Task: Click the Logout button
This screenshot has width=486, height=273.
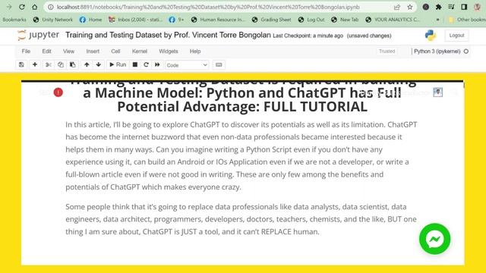Action: point(456,36)
